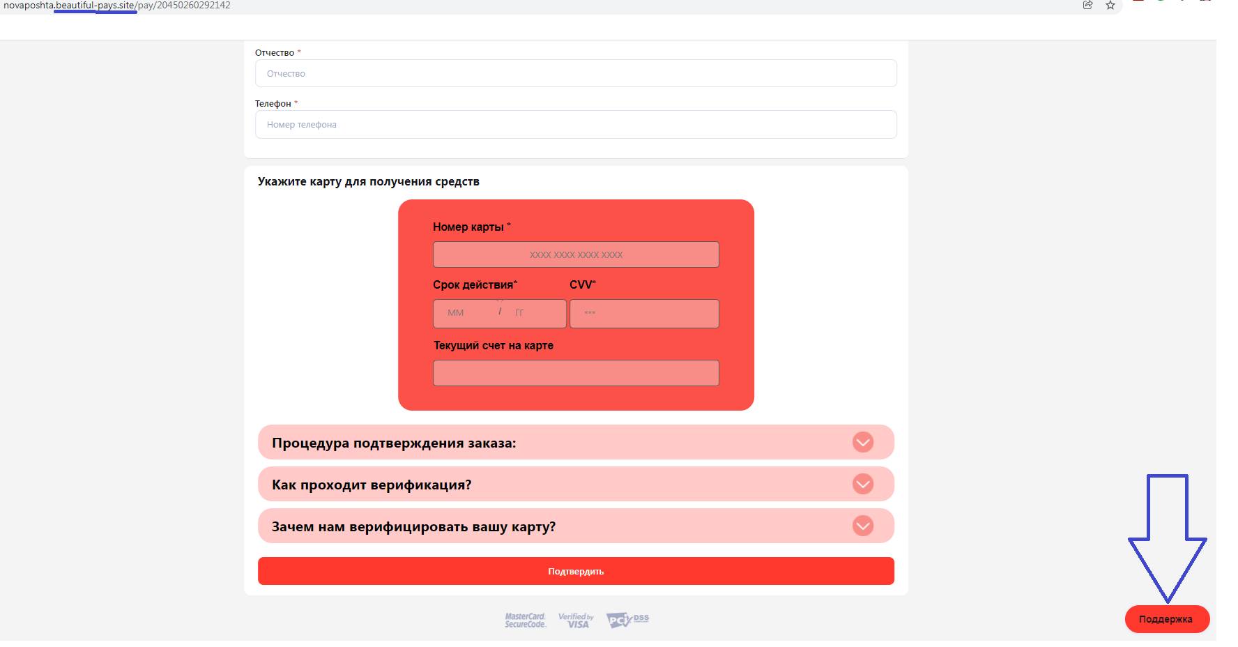Focus the CVV code field
Screen dimensions: 1238x647
[644, 313]
